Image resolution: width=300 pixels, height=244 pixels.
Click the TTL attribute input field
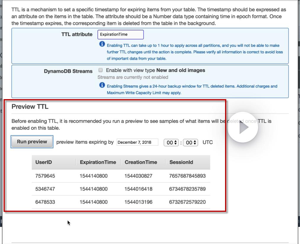121,35
